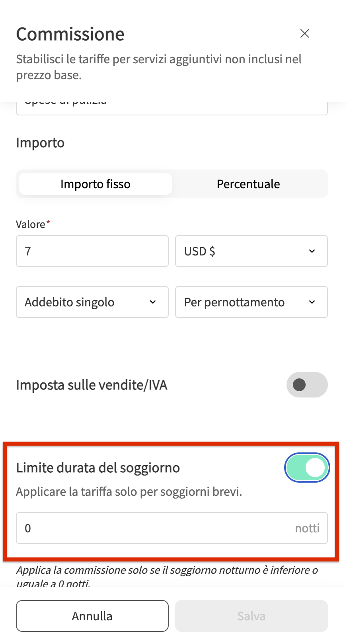Screen dimensions: 347x643
Task: Disable the Limite durata del soggiorno switch
Action: 307,468
